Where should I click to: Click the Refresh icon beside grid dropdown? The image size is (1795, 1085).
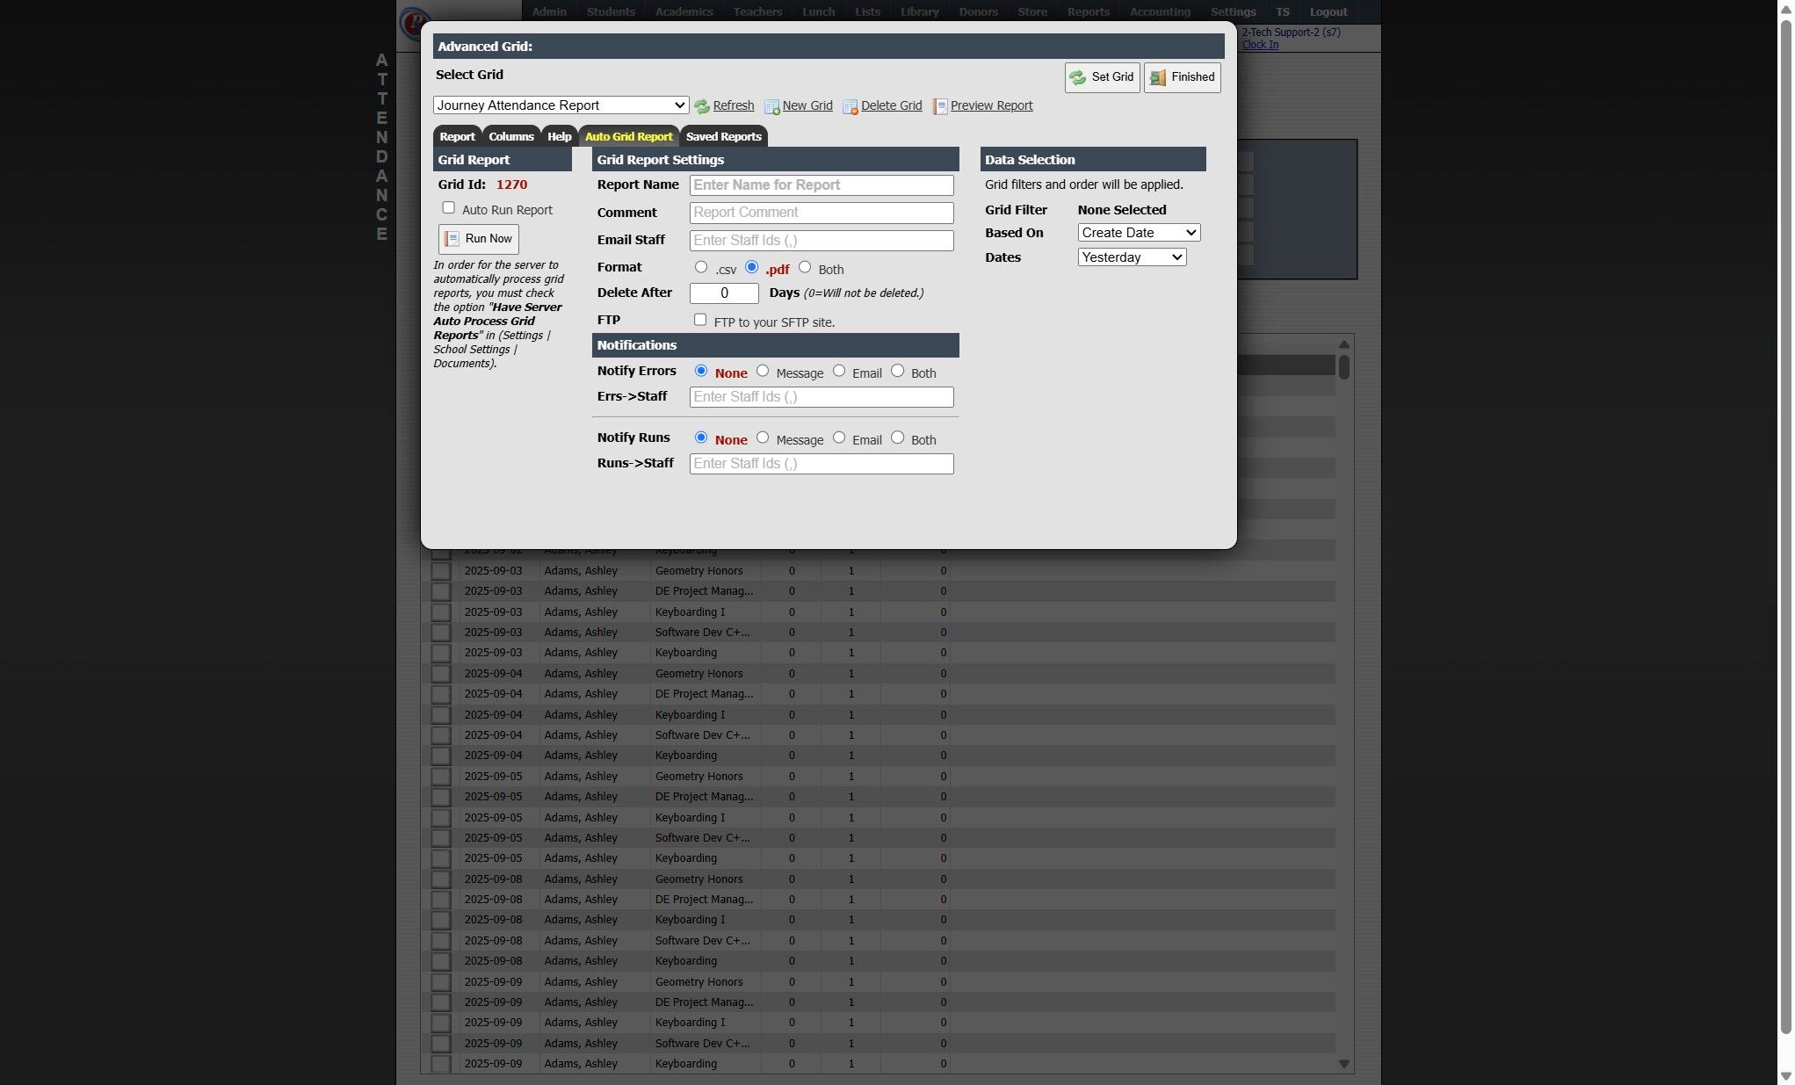702,106
